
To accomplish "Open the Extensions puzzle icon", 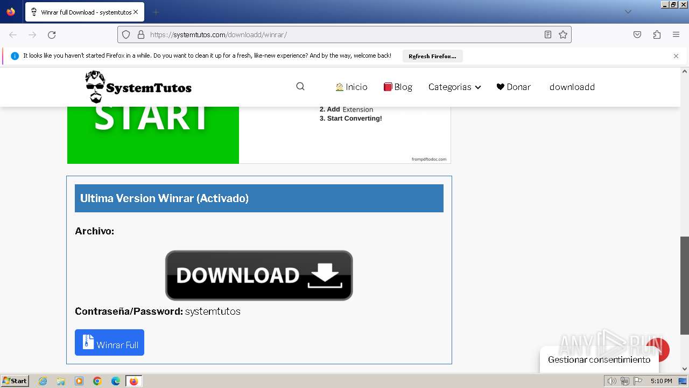I will [657, 34].
